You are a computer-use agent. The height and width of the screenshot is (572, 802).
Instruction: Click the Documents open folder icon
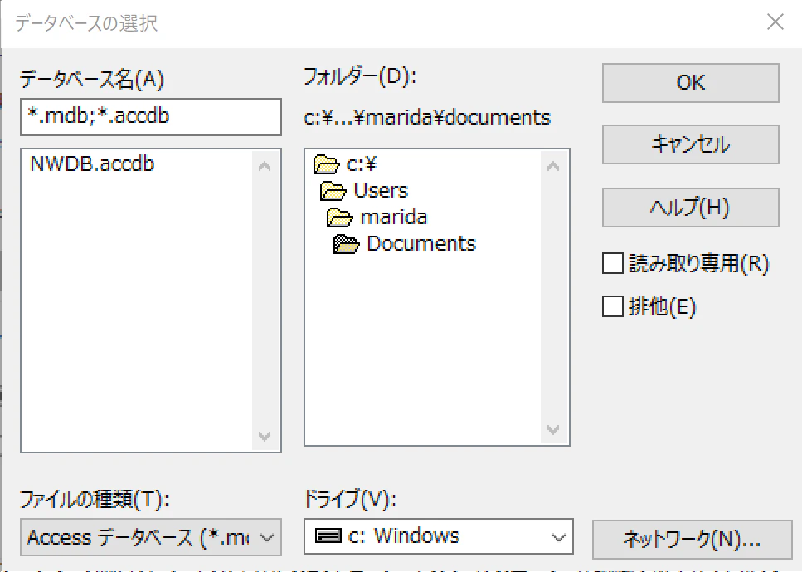coord(347,244)
